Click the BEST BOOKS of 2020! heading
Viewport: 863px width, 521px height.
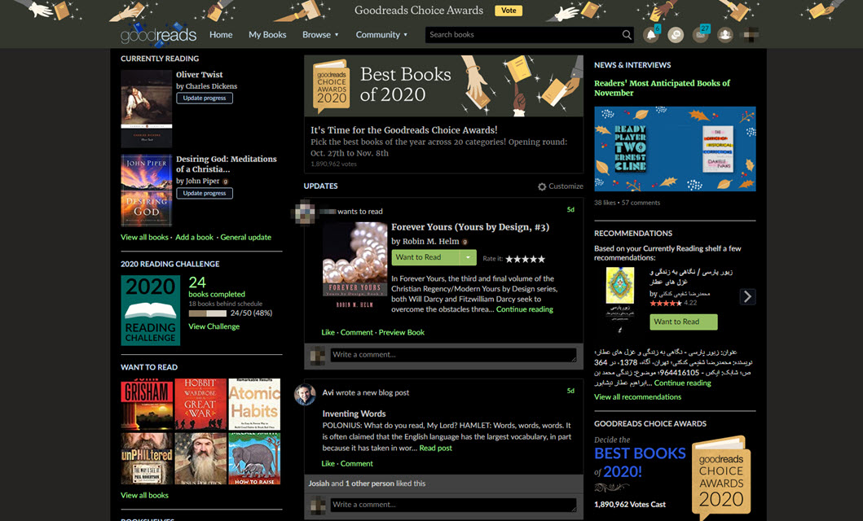point(640,462)
